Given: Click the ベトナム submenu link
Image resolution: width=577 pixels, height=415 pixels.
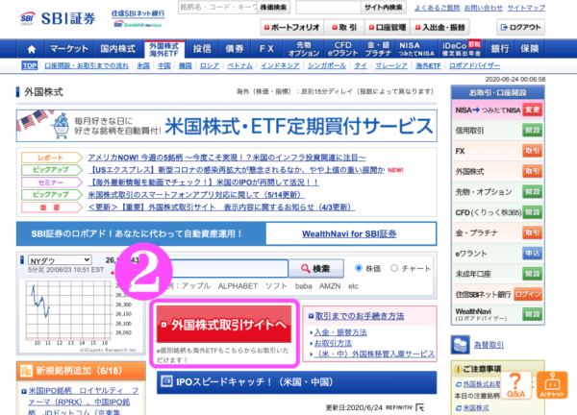Looking at the screenshot, I should (239, 65).
